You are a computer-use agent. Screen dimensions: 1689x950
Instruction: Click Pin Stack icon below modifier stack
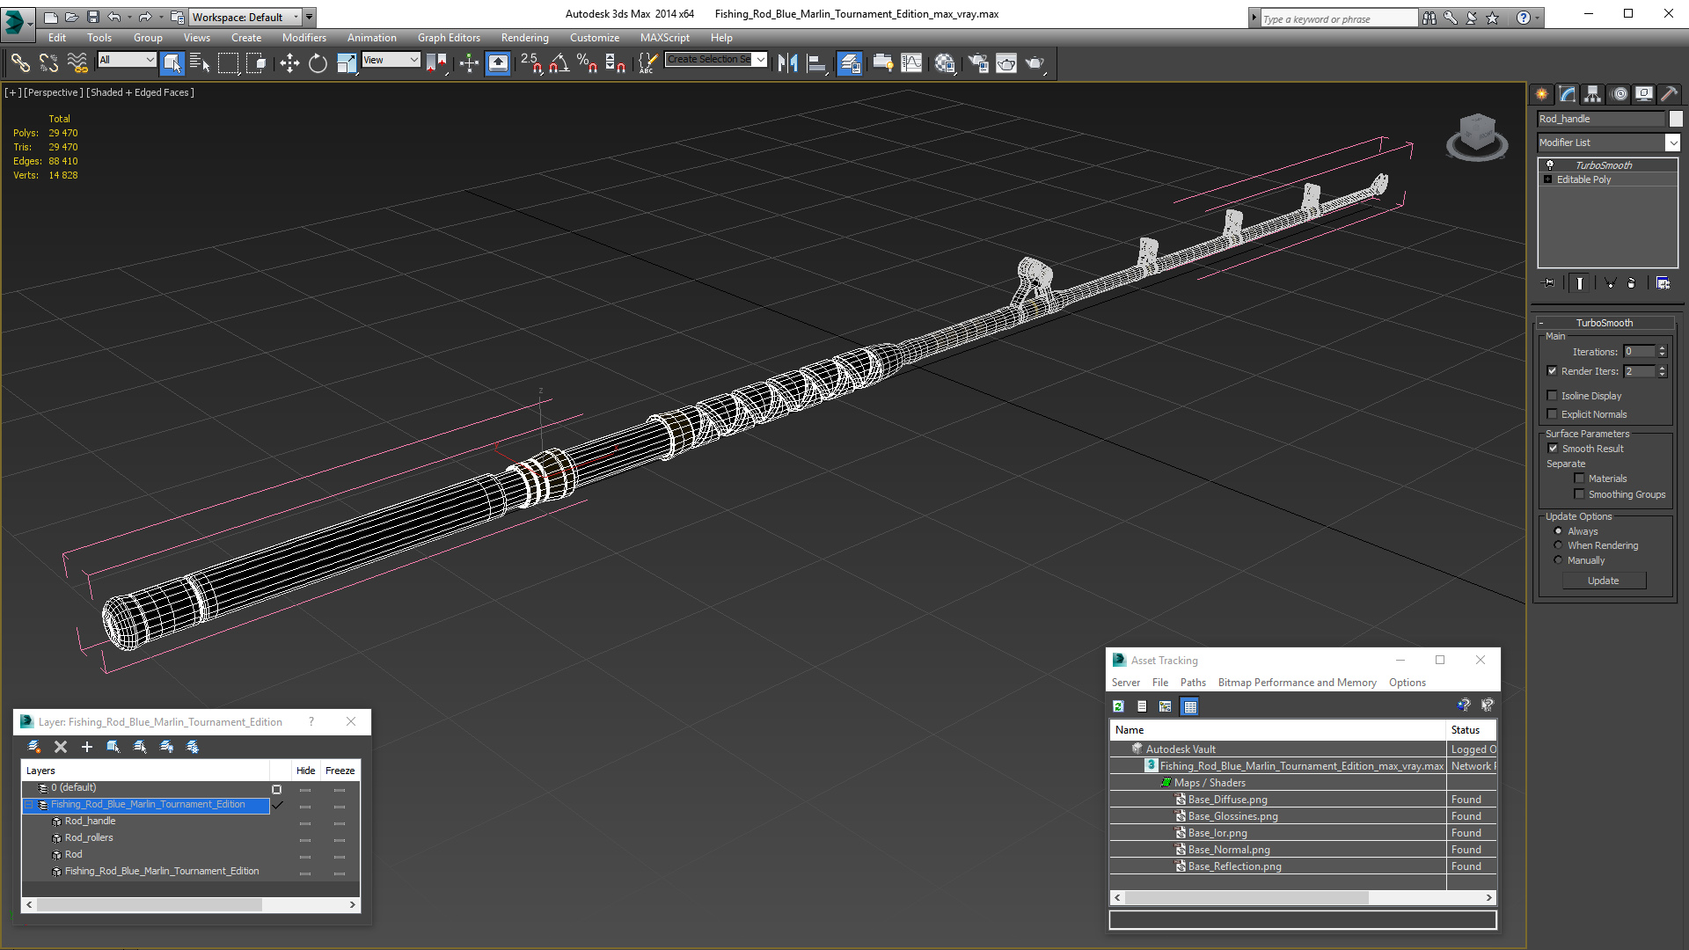(1549, 283)
